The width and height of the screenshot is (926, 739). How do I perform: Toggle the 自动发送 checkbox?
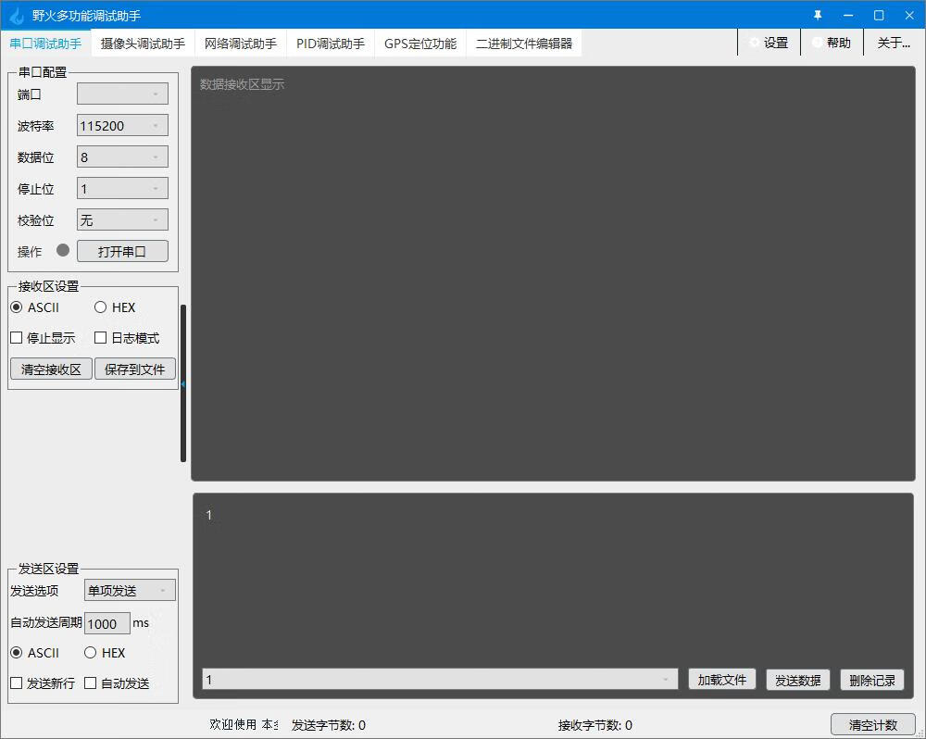[91, 683]
